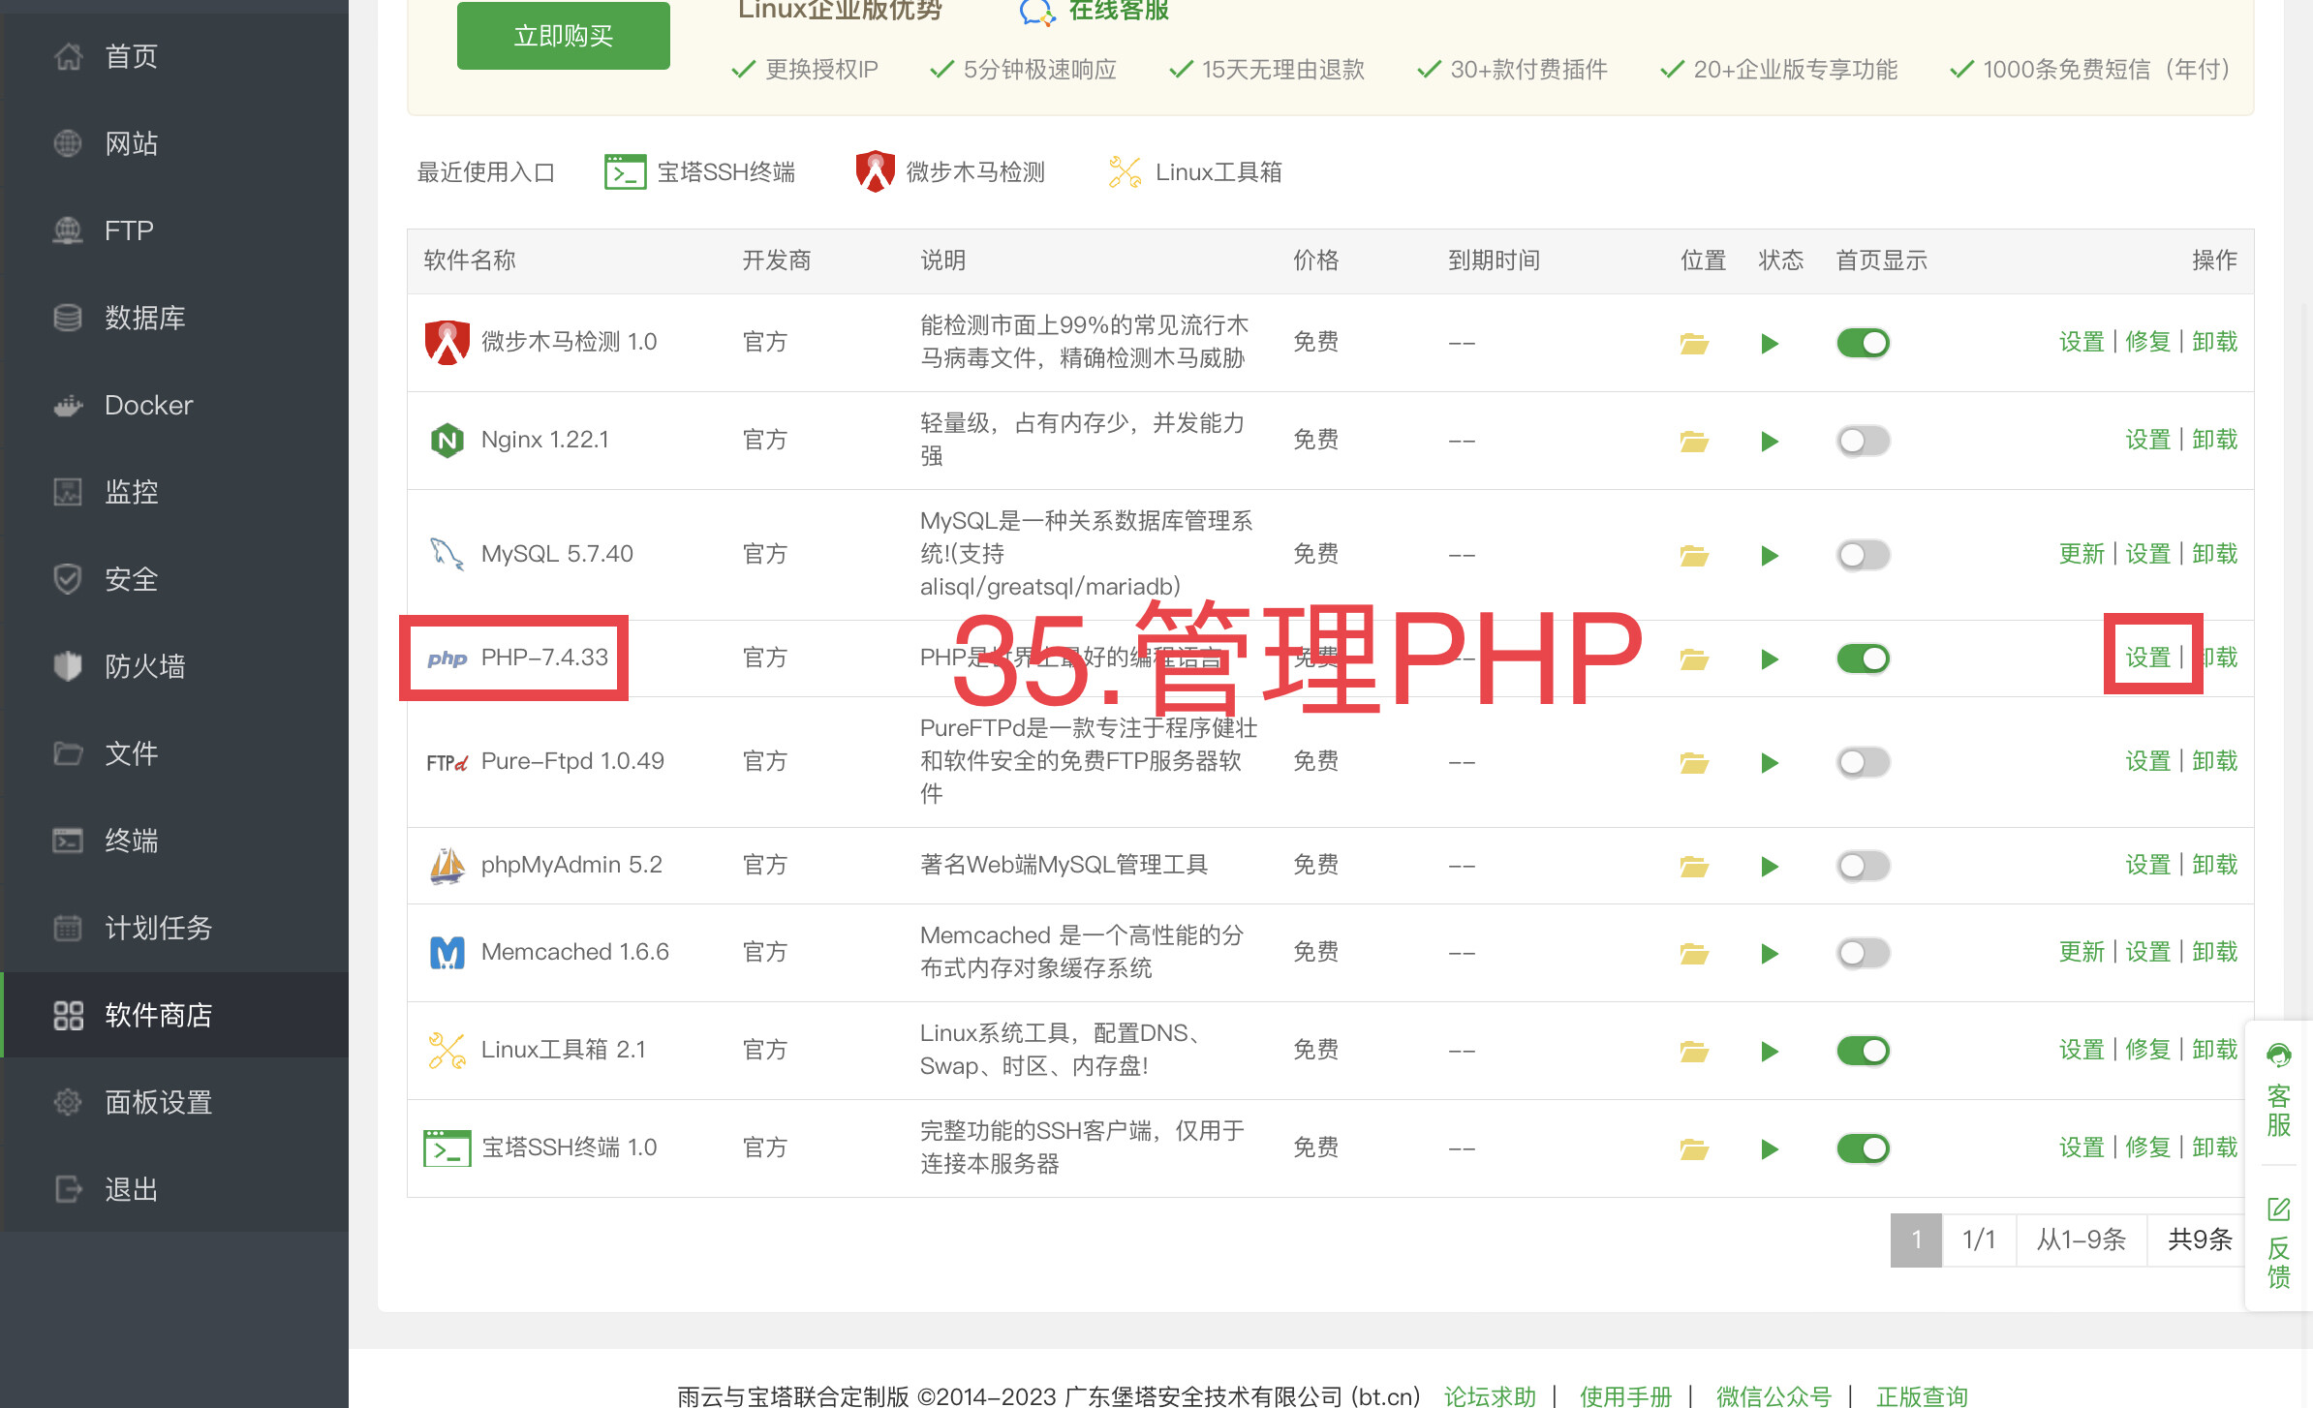This screenshot has height=1408, width=2313.
Task: Click Memcached M icon in list
Action: [x=447, y=952]
